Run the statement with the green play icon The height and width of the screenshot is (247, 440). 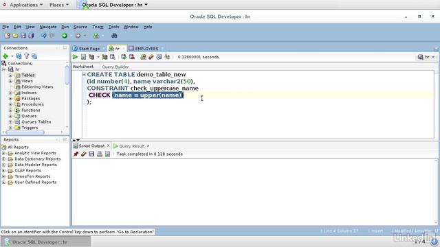pyautogui.click(x=75, y=57)
